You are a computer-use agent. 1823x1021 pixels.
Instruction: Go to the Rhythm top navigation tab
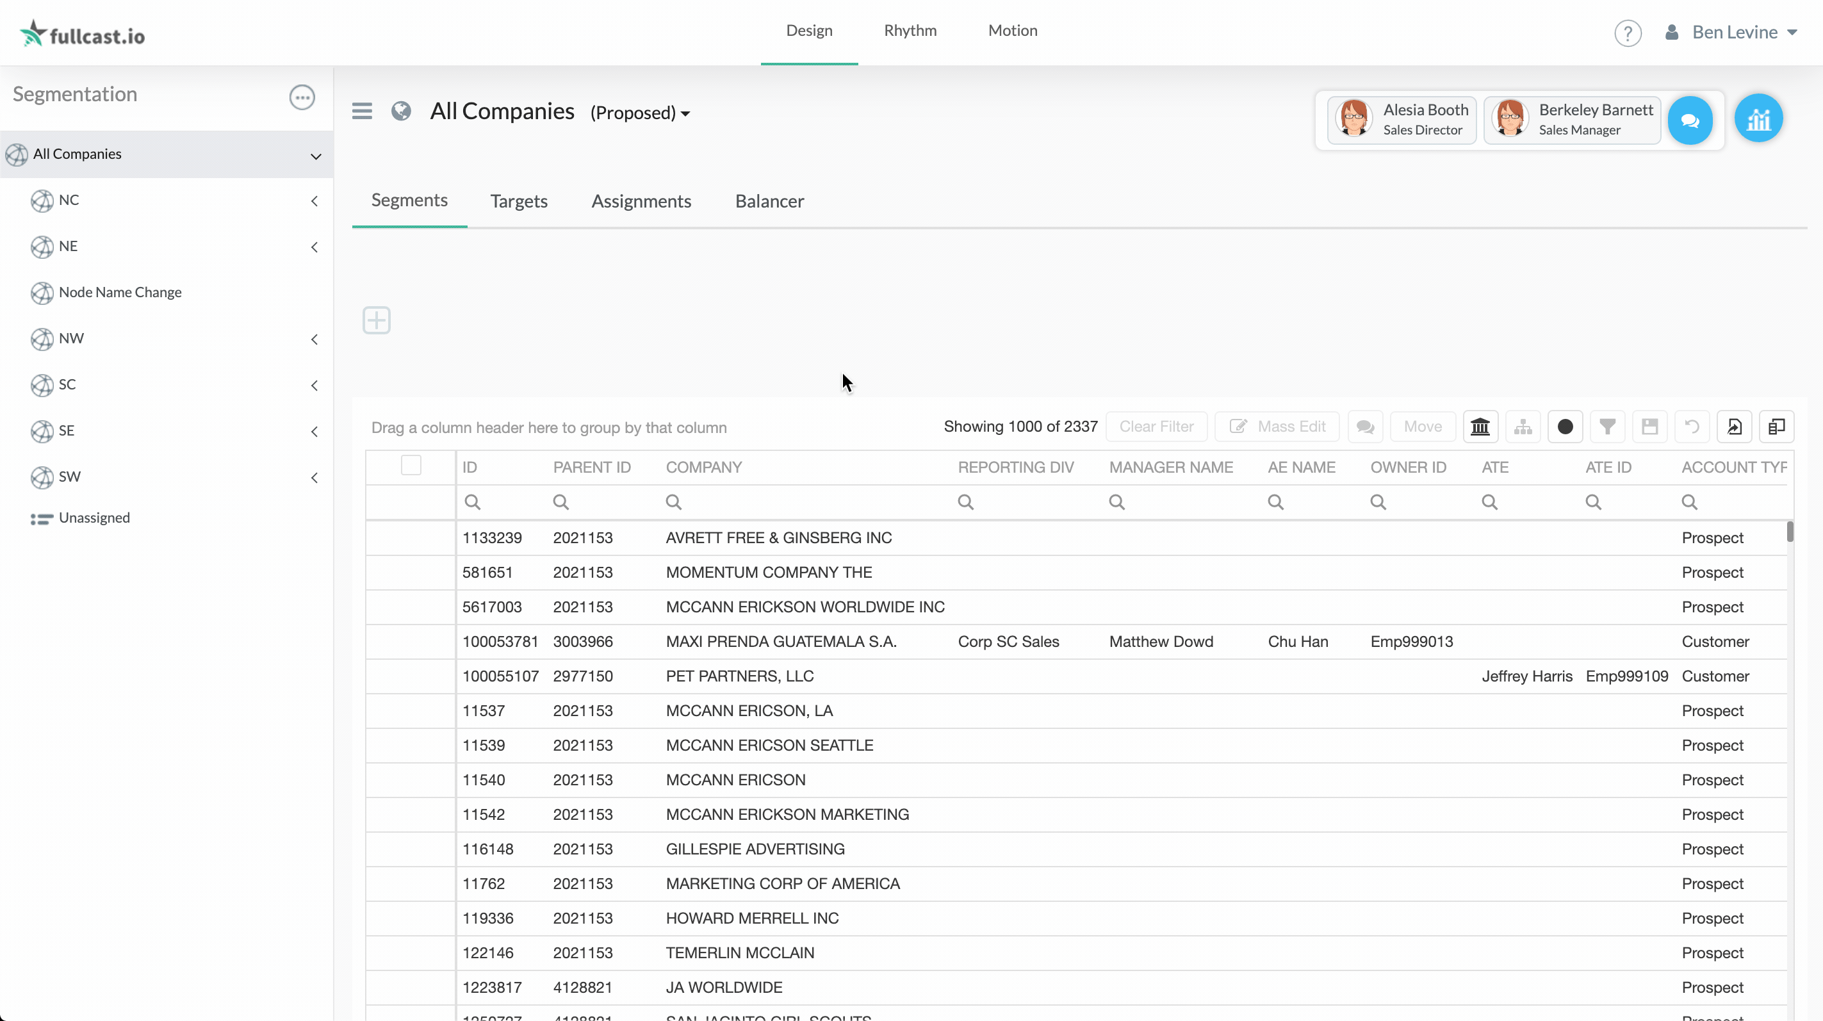coord(910,30)
